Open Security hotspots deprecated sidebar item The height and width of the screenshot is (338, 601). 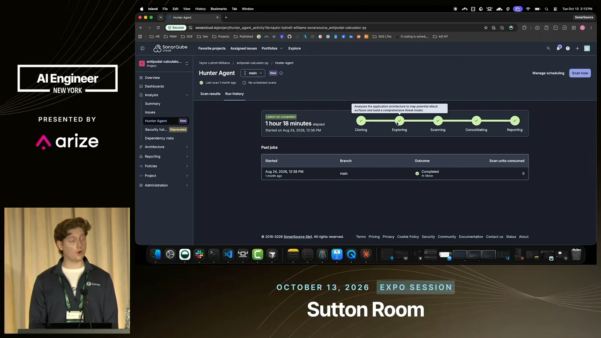[165, 130]
